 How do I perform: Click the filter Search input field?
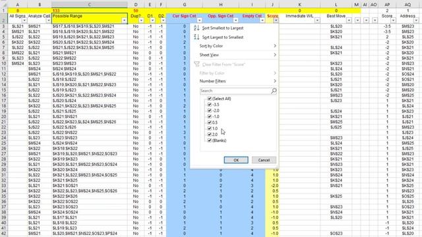(235, 91)
